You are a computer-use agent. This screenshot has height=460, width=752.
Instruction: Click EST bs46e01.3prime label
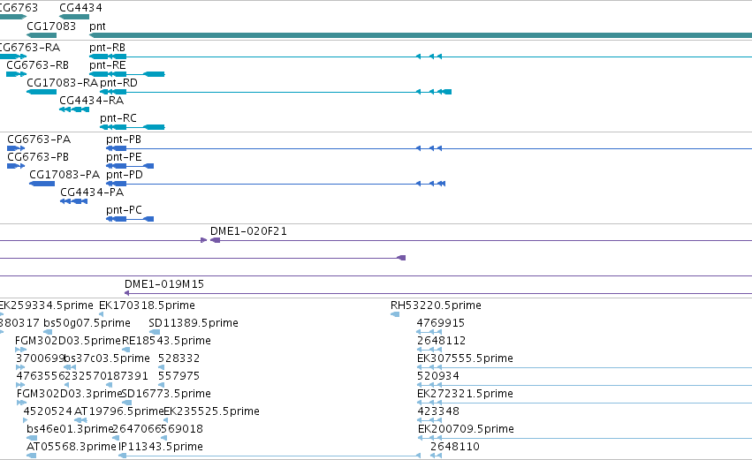pyautogui.click(x=70, y=429)
